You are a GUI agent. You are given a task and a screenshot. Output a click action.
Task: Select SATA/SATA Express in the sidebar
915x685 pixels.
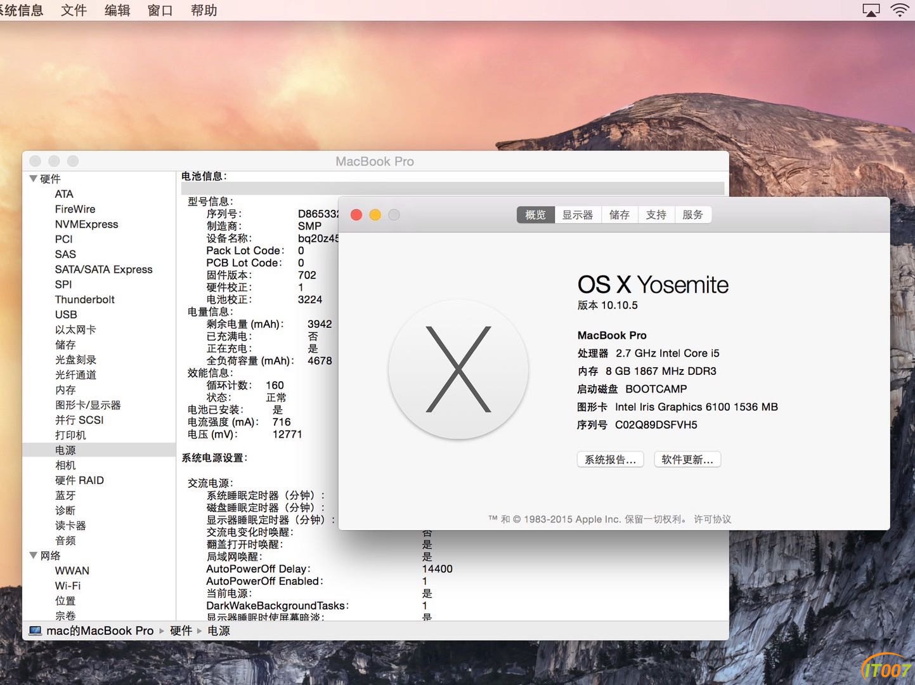point(103,270)
